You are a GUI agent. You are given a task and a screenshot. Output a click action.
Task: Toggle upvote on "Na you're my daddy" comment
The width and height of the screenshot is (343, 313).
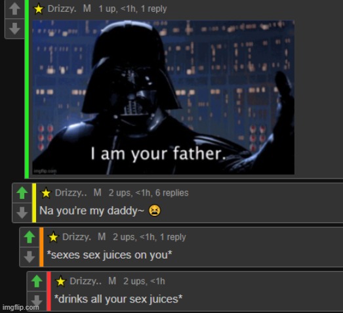point(22,193)
